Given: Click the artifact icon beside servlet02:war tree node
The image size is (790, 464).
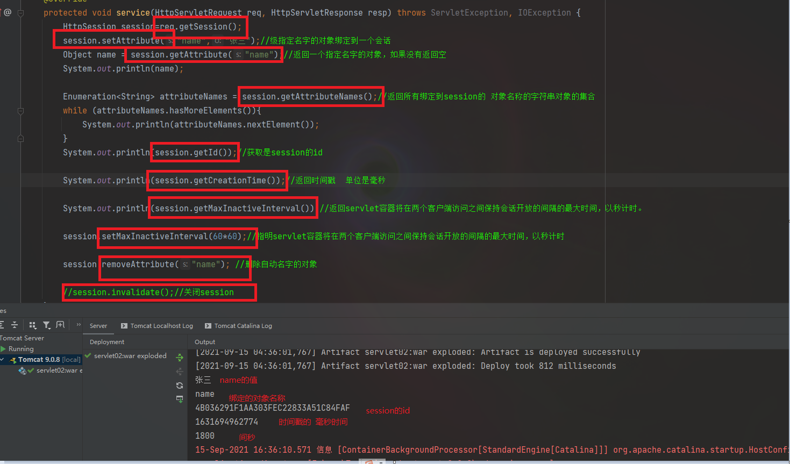Looking at the screenshot, I should [x=22, y=370].
